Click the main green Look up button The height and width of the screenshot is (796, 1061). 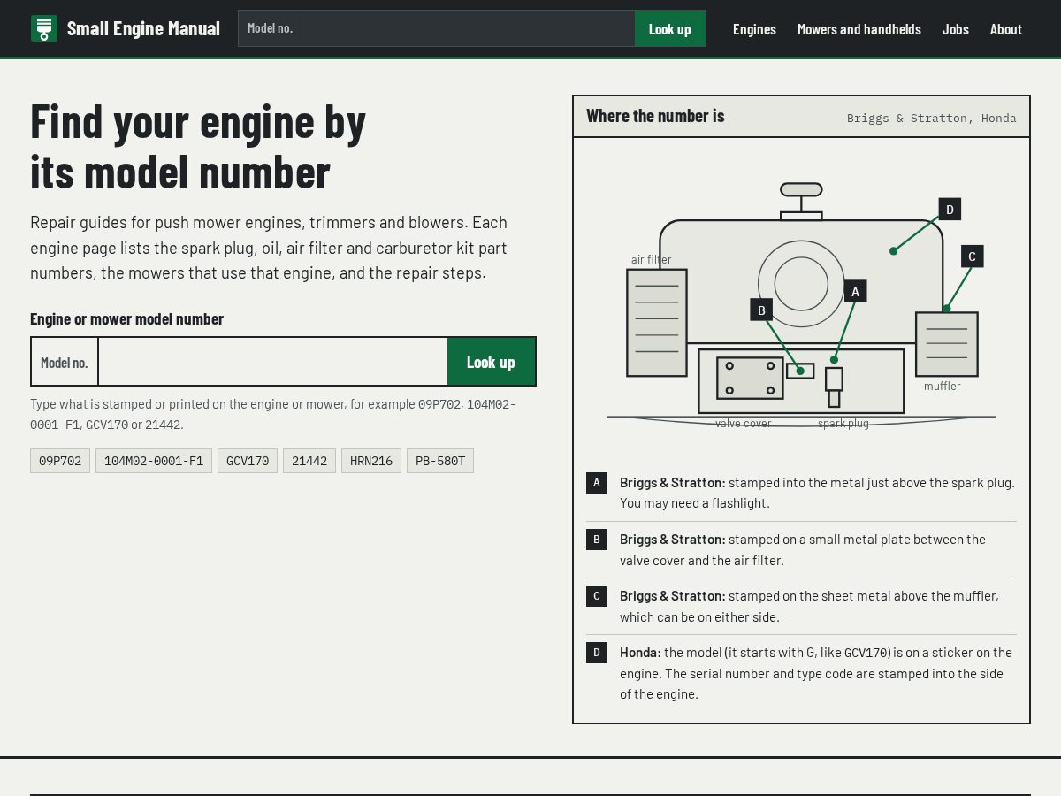(491, 362)
